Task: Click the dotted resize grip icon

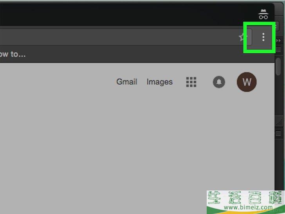Action: click(279, 122)
